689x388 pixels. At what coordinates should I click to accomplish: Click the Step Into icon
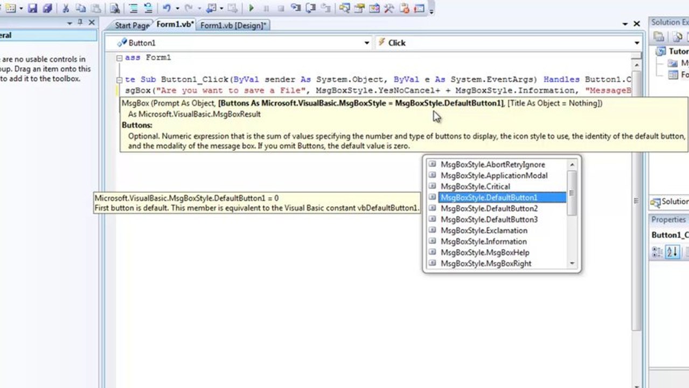click(x=295, y=8)
